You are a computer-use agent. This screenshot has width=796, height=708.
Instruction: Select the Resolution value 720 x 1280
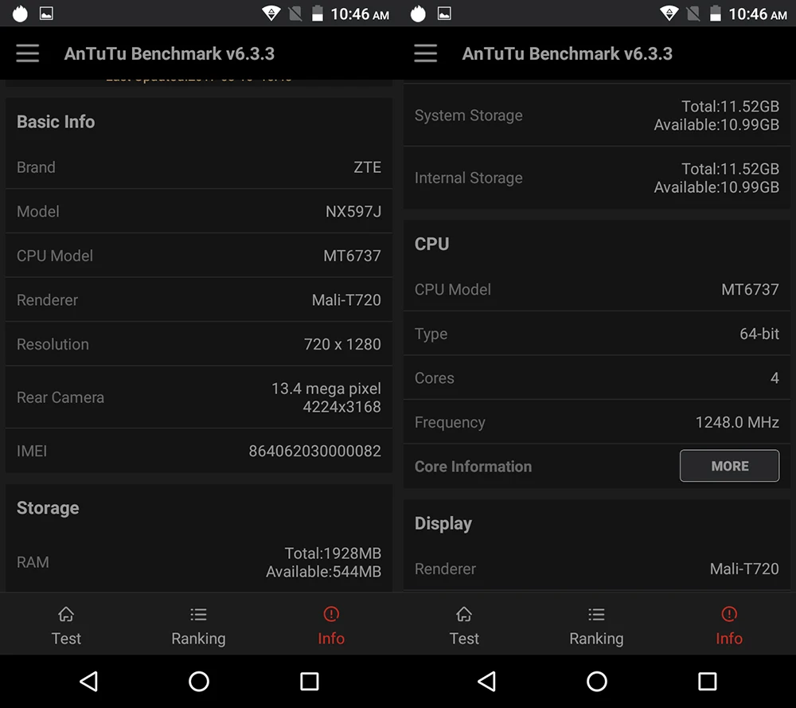pyautogui.click(x=342, y=344)
